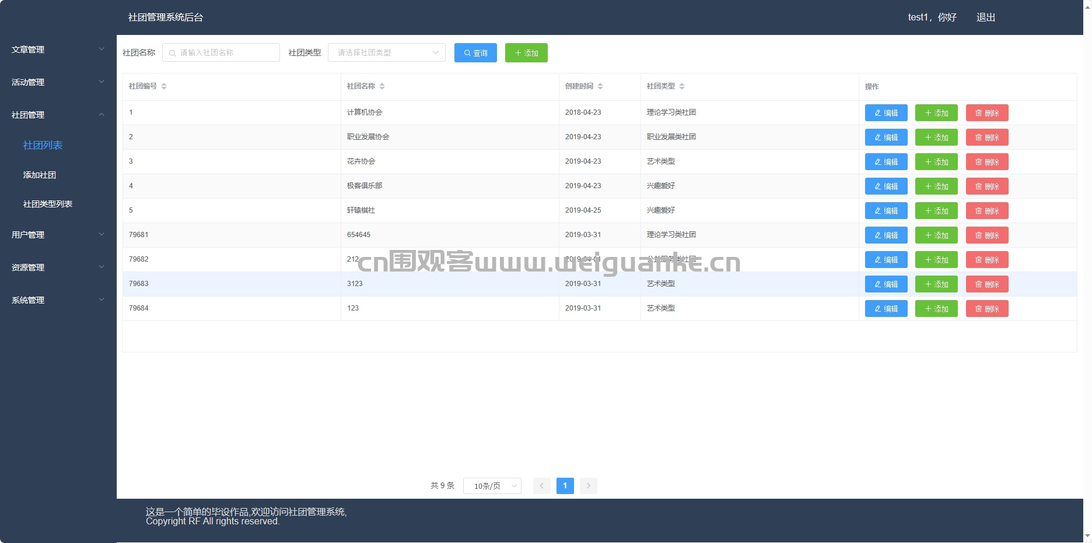Sort by 社团编号 column arrows
This screenshot has height=543, width=1092.
[x=164, y=86]
